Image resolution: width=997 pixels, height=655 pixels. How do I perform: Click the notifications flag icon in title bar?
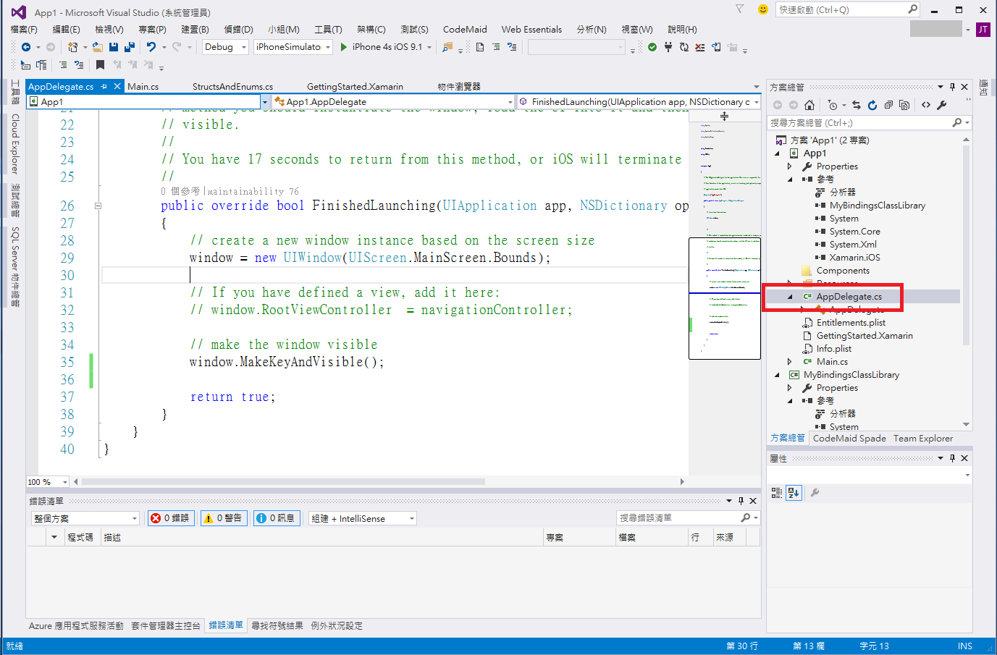[x=739, y=9]
